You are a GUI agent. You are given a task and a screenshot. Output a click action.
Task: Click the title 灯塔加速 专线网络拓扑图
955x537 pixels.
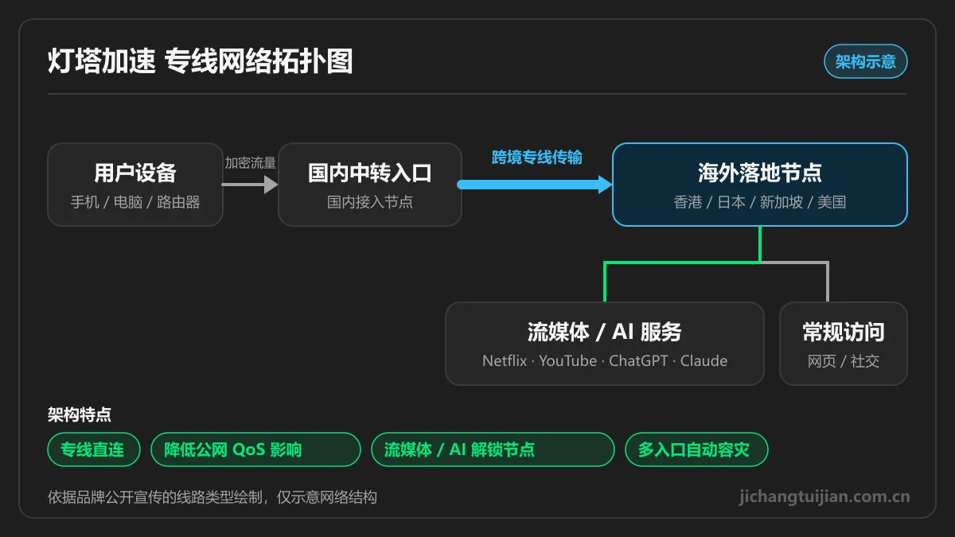point(200,61)
